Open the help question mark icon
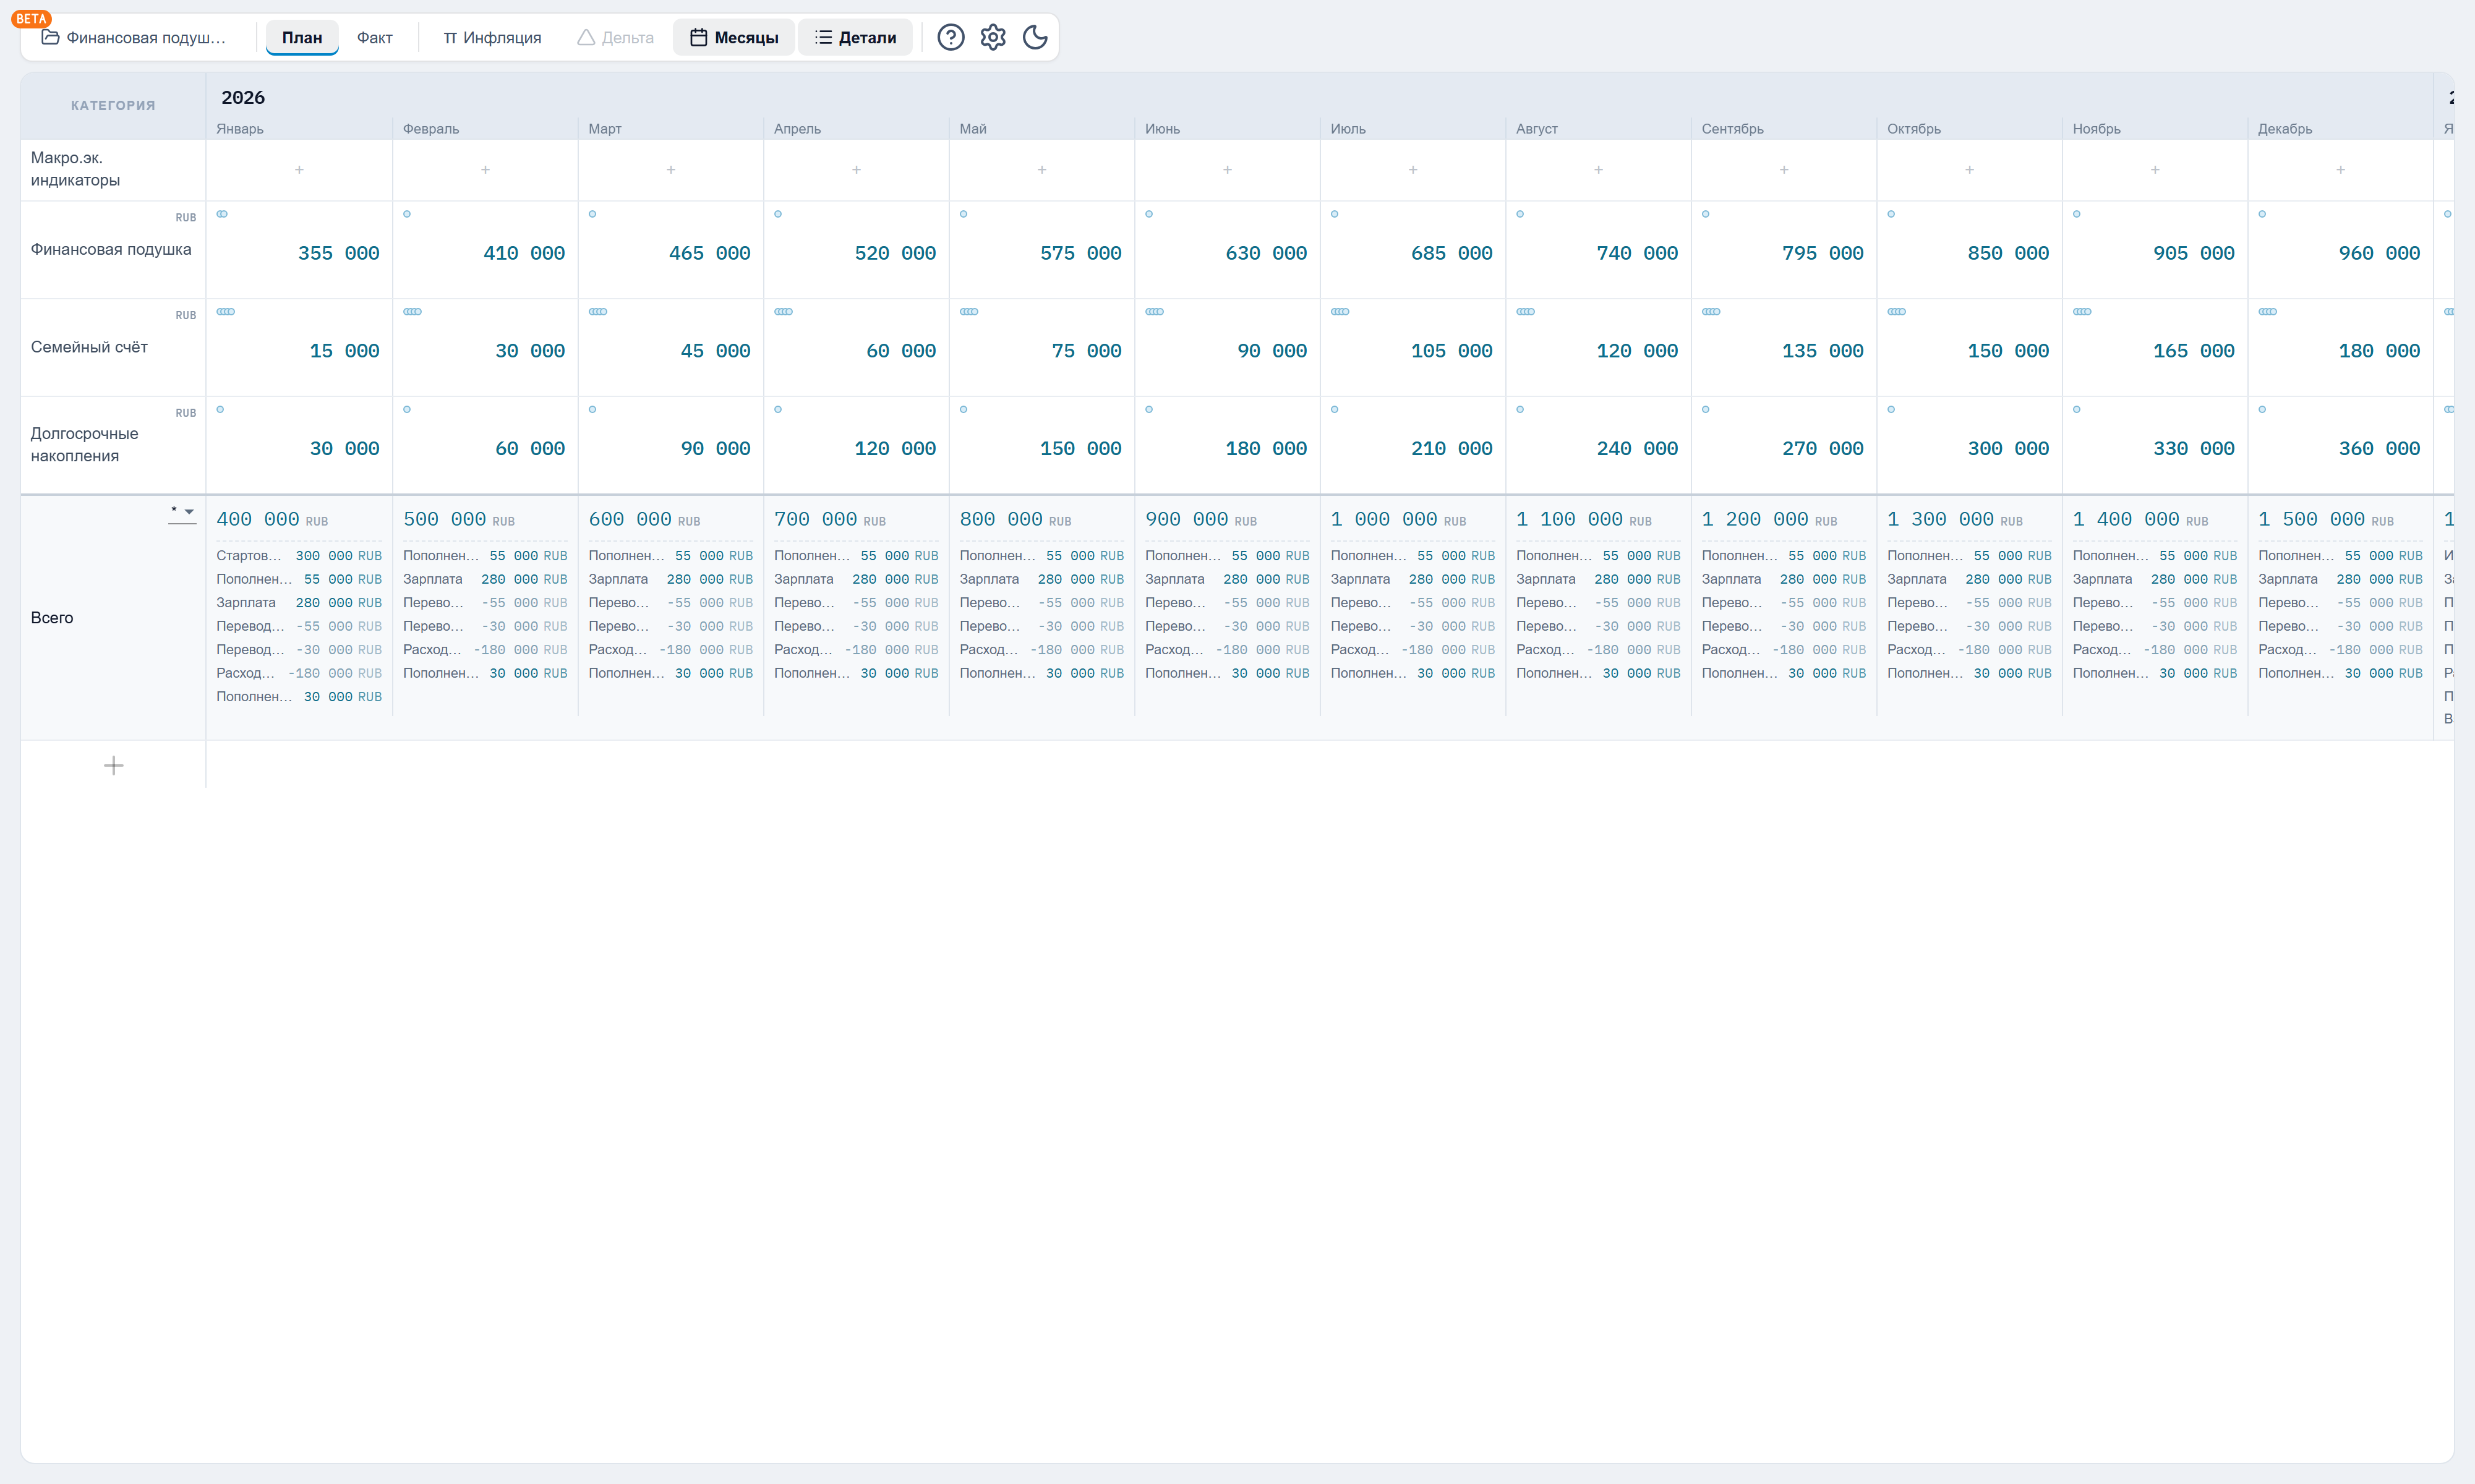2475x1484 pixels. pos(950,38)
